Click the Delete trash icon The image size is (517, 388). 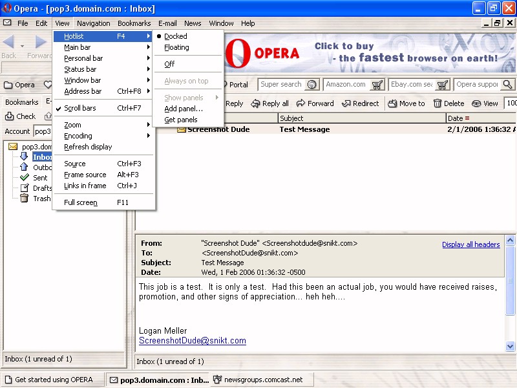click(x=438, y=103)
